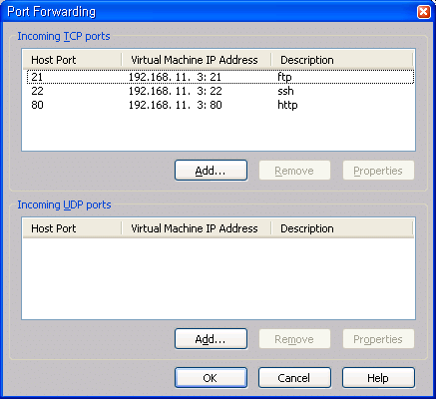This screenshot has height=399, width=436.
Task: Click the ssh description cell
Action: pyautogui.click(x=285, y=91)
